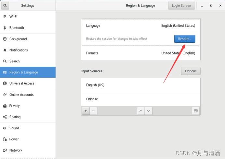Open the Settings search button

pyautogui.click(x=5, y=6)
